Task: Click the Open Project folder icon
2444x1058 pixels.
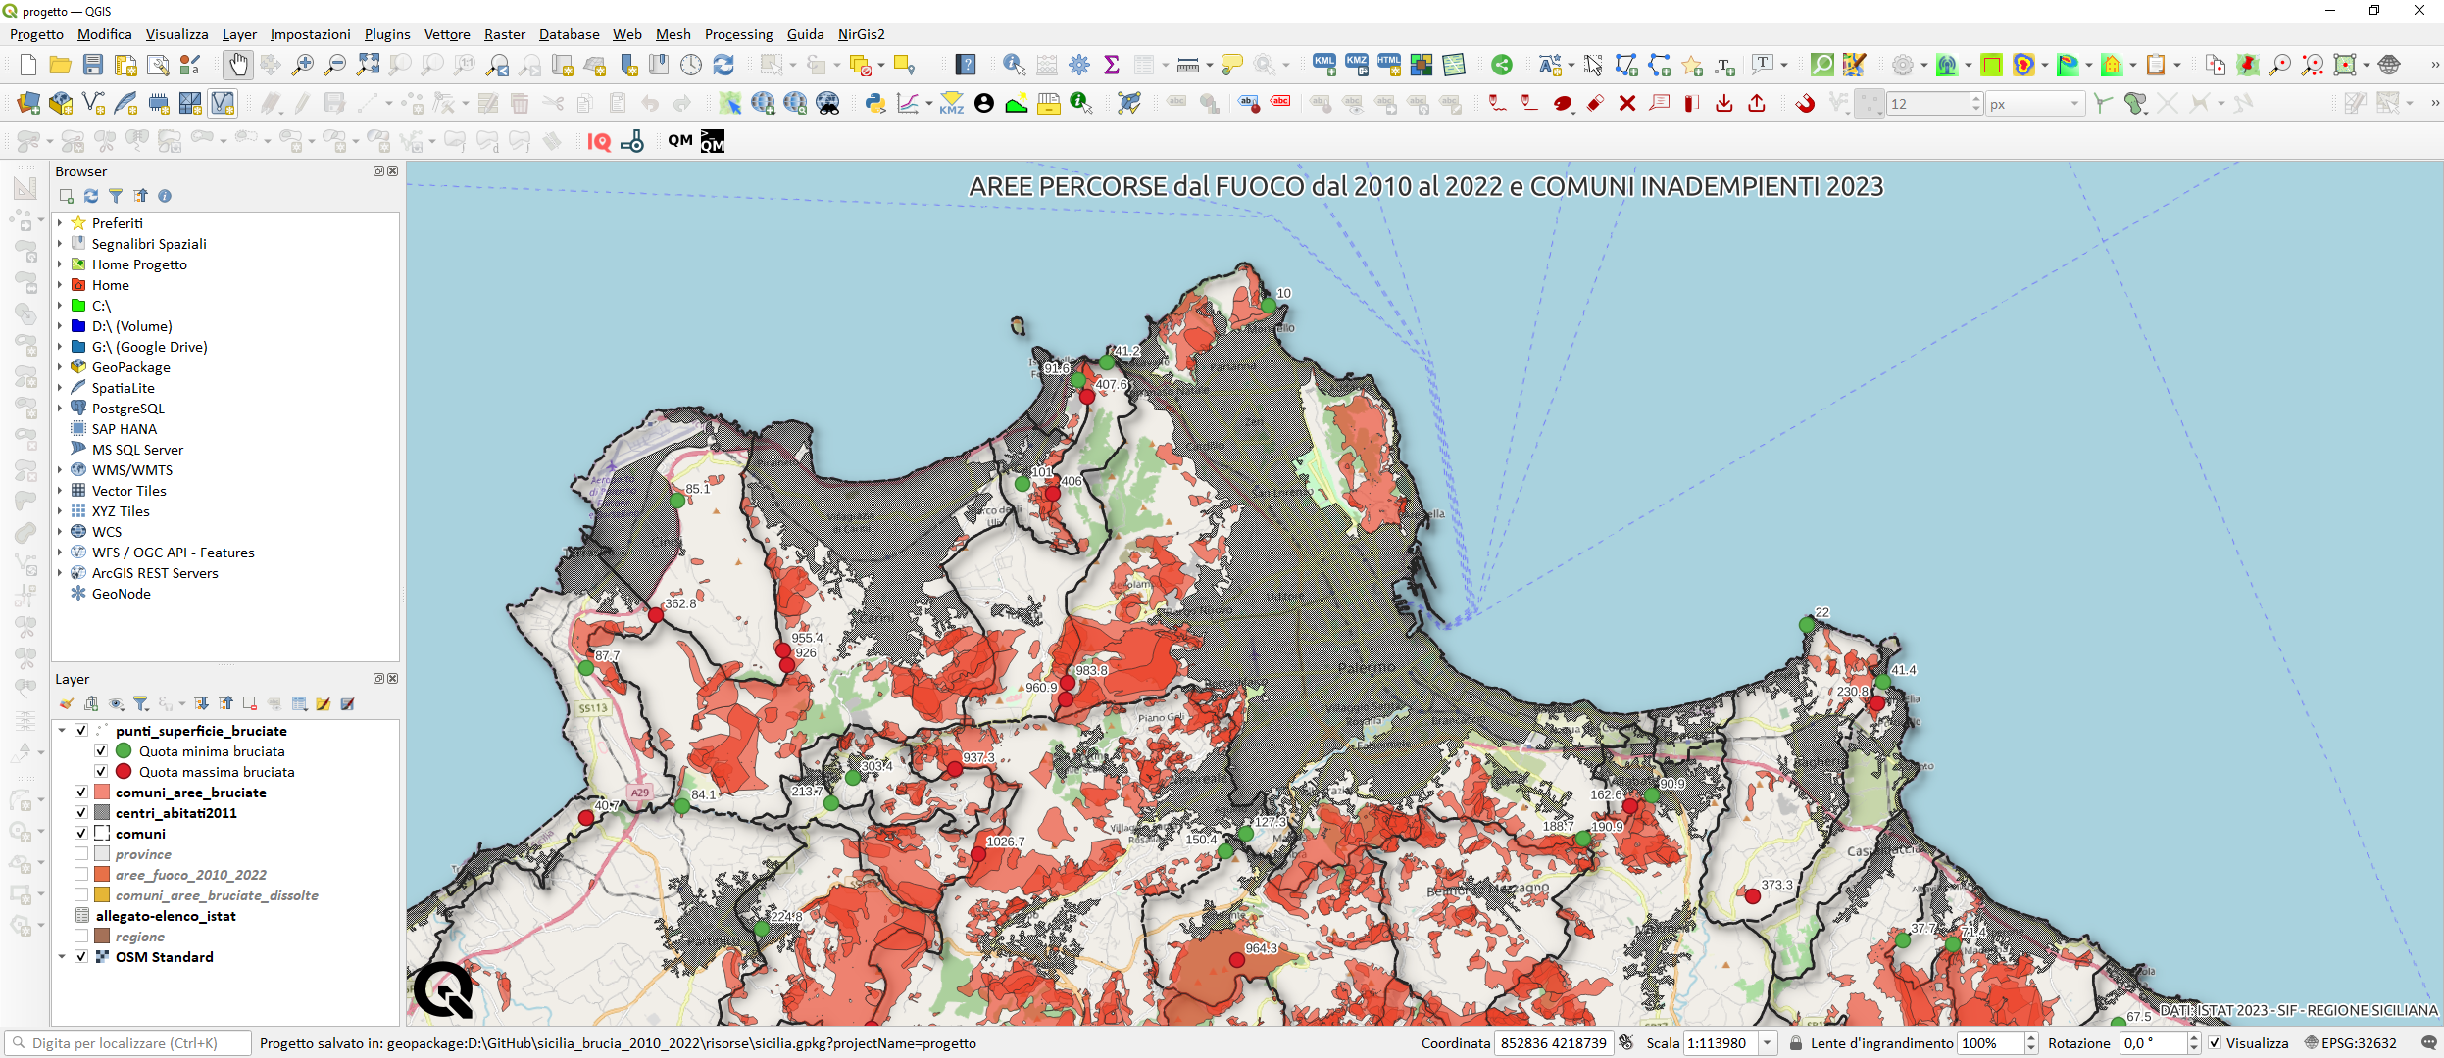Action: pos(60,65)
